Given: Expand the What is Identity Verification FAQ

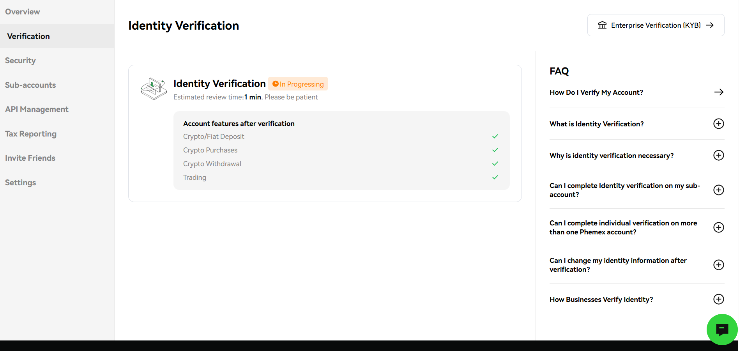Looking at the screenshot, I should point(719,124).
